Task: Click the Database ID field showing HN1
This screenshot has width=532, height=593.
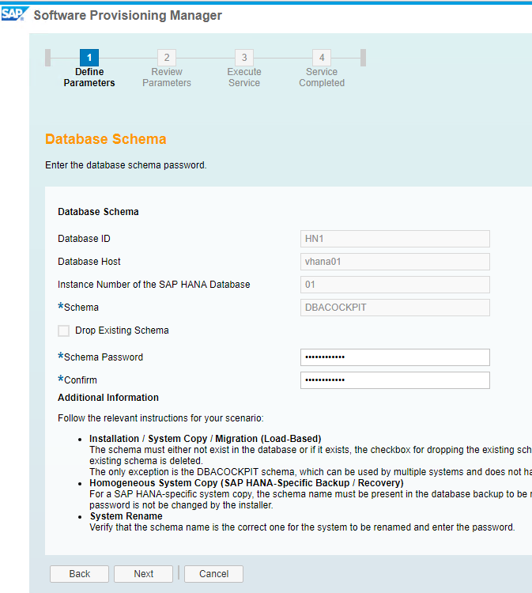Action: [395, 239]
